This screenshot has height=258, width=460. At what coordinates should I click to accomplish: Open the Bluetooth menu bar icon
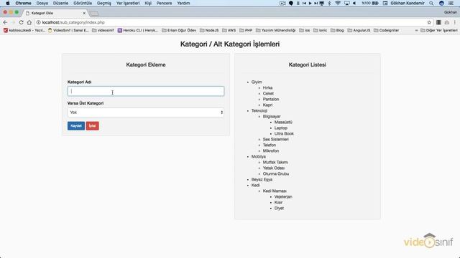pyautogui.click(x=329, y=3)
